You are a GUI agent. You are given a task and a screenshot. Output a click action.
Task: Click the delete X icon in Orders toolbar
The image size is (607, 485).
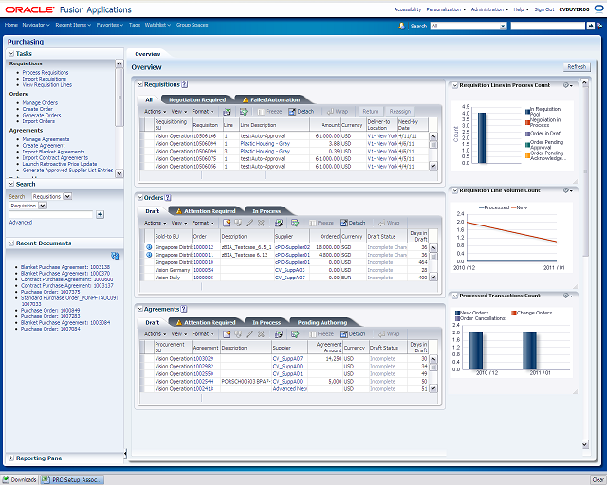pos(261,223)
